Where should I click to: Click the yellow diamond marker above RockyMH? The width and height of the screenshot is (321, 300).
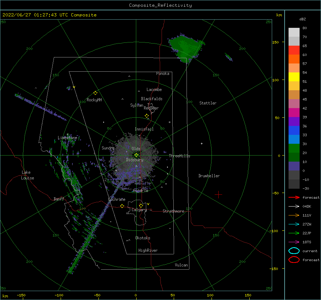95,93
